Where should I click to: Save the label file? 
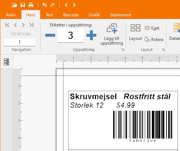pos(23,5)
